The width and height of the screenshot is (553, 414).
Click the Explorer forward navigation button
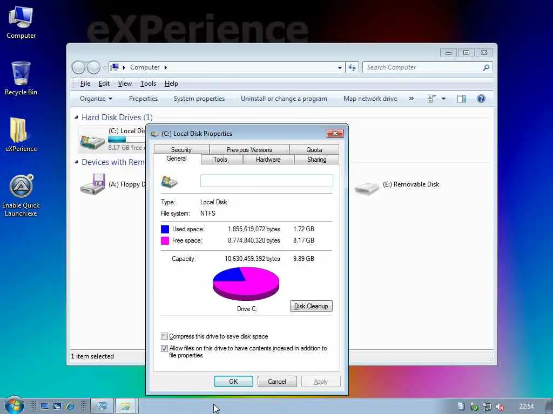coord(93,67)
